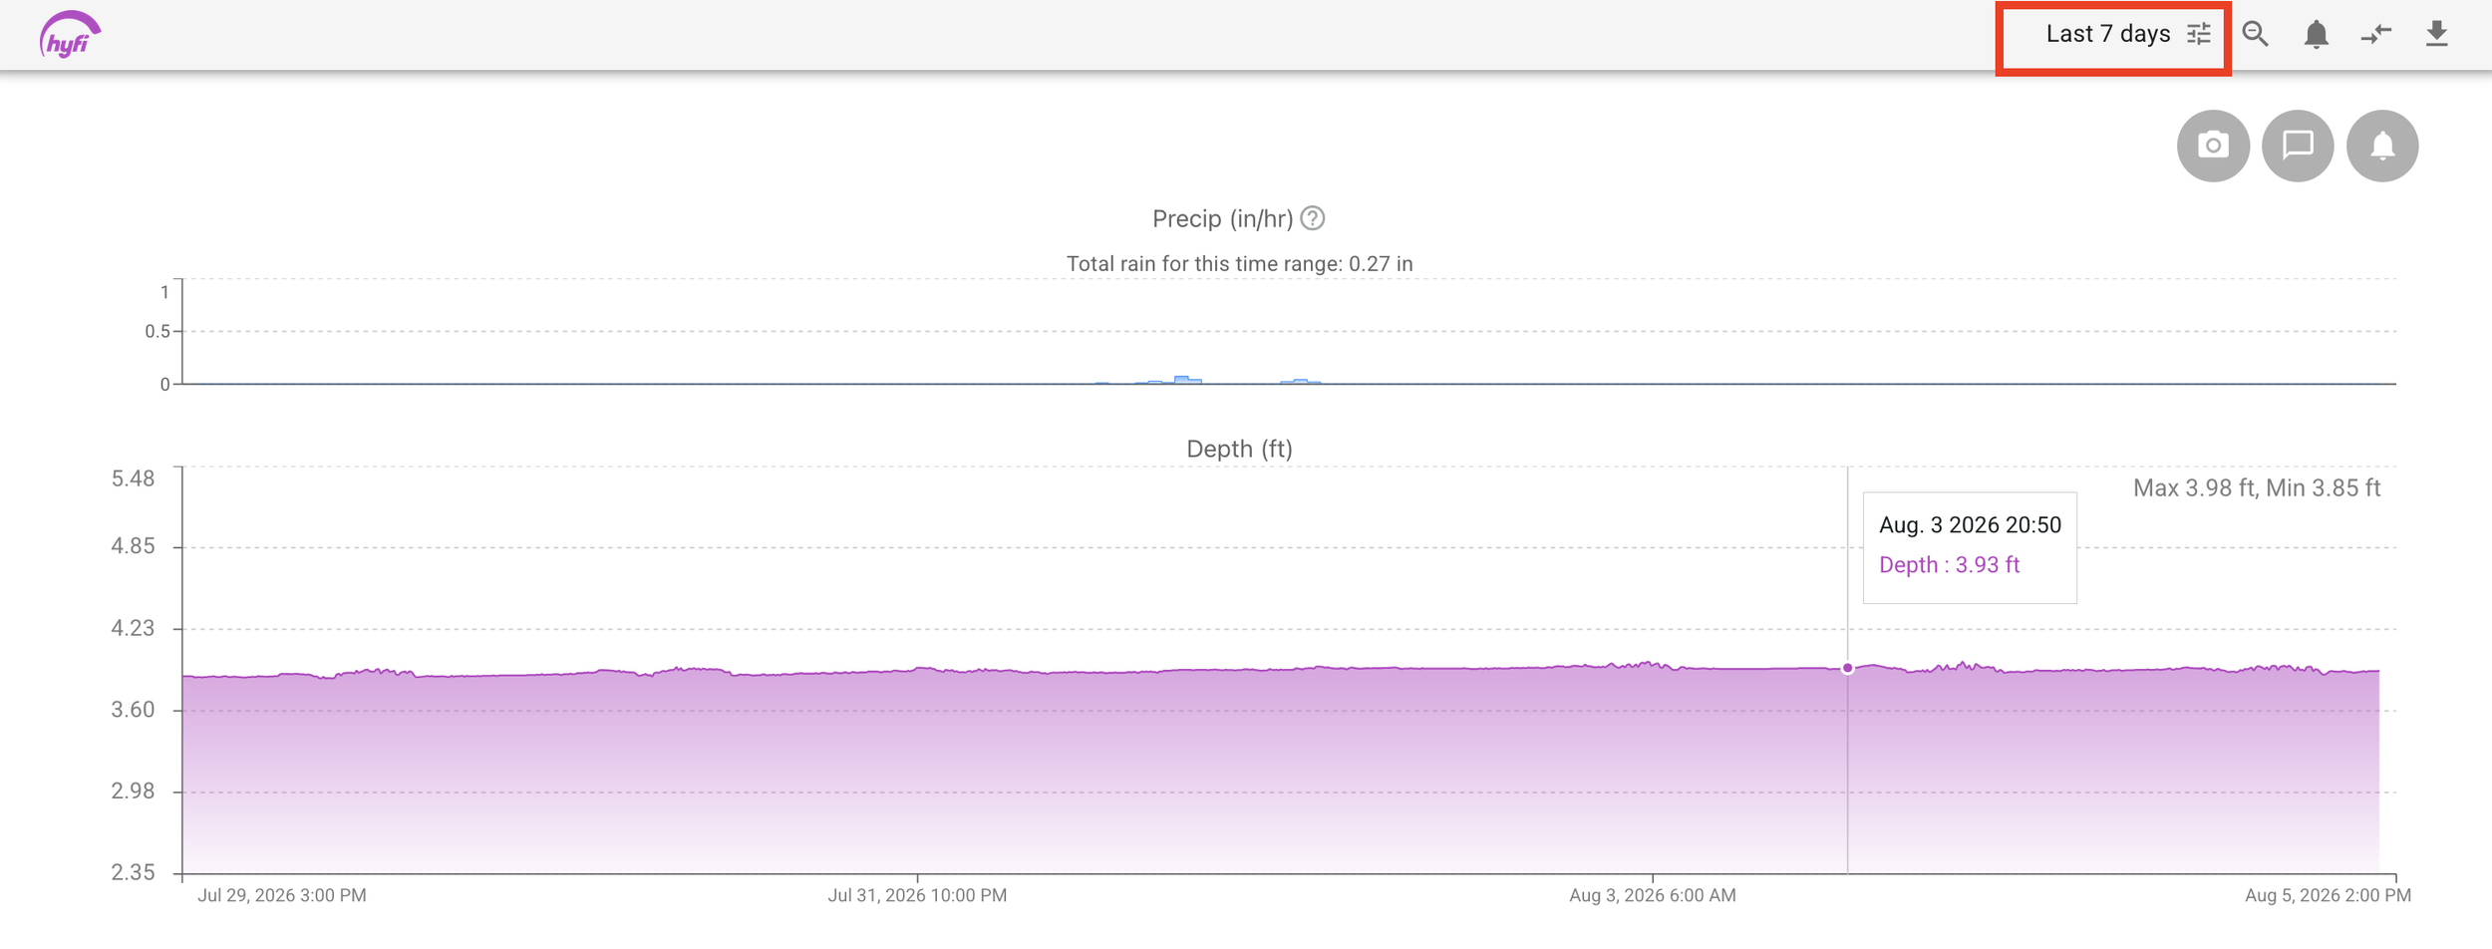Screen dimensions: 2492x949
Task: Click the Max 3.98 ft, Min 3.85 ft label
Action: 2257,488
